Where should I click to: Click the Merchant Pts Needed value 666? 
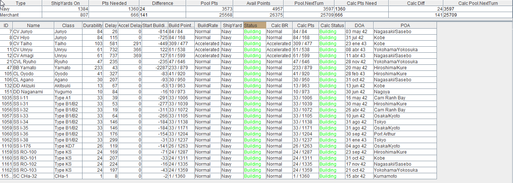[x=115, y=15]
